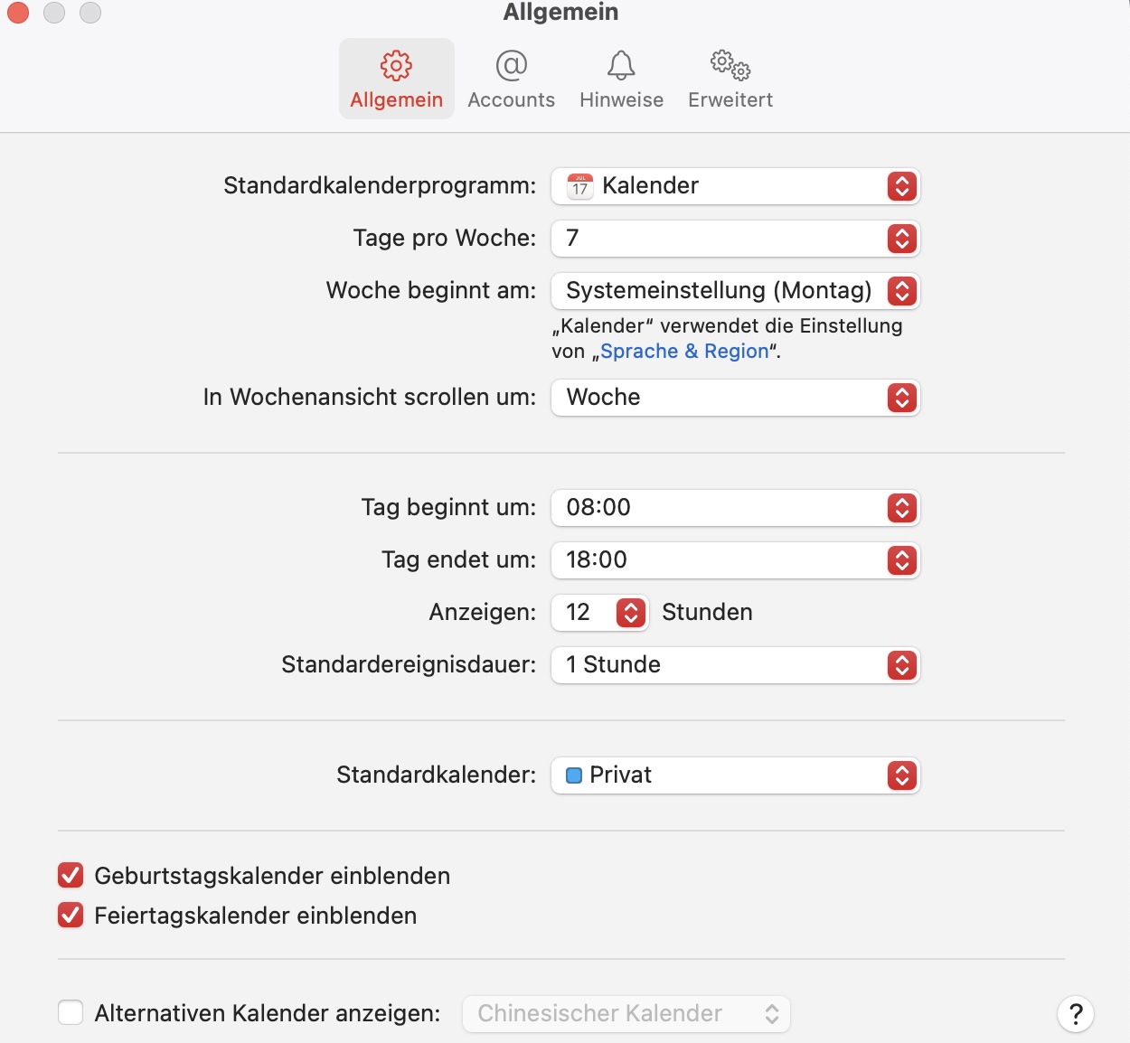This screenshot has height=1043, width=1130.
Task: Click the stepper arrows next to 12 Stunden
Action: [631, 613]
